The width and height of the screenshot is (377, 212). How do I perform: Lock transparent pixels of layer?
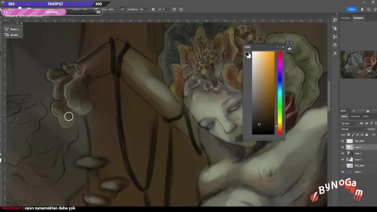pos(349,135)
